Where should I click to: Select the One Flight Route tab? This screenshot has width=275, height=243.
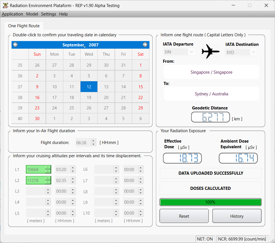(24, 26)
